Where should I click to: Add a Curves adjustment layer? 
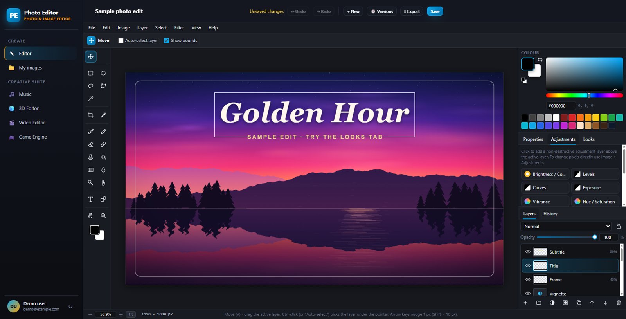pyautogui.click(x=545, y=188)
